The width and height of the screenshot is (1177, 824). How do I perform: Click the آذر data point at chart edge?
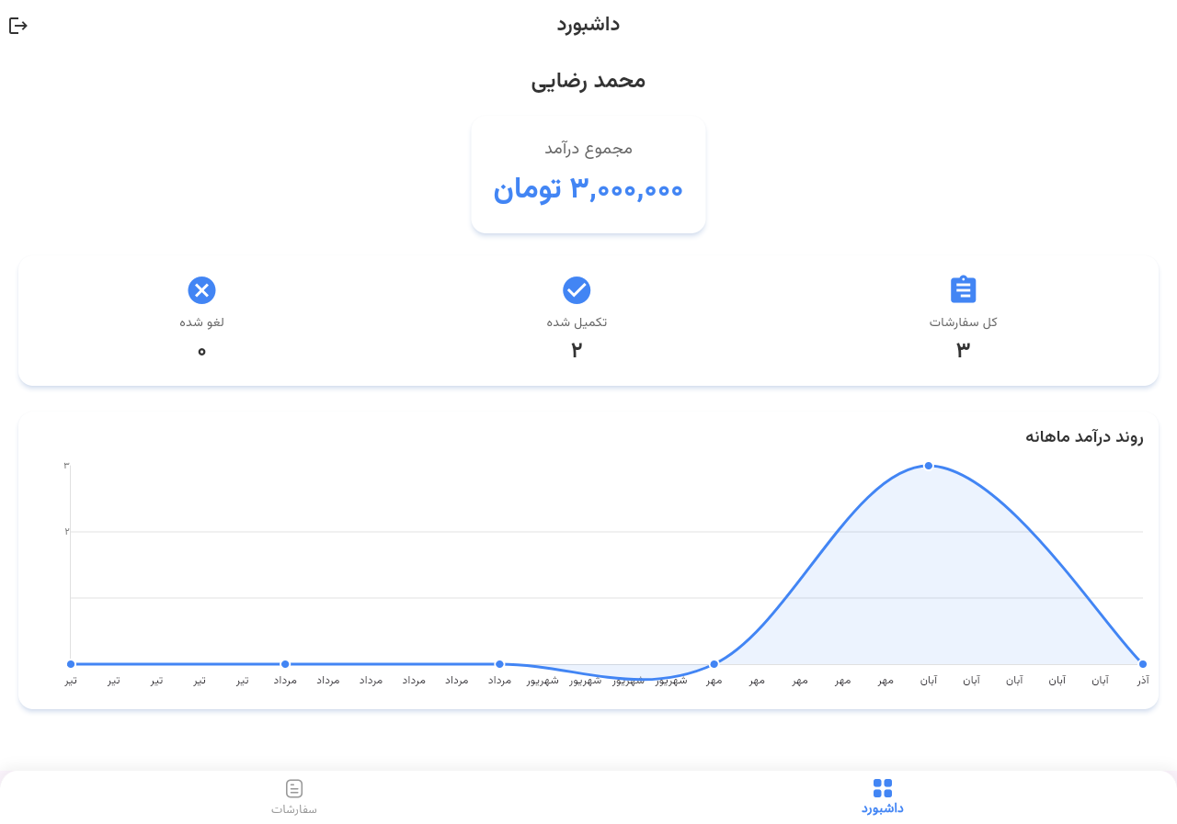coord(1143,664)
